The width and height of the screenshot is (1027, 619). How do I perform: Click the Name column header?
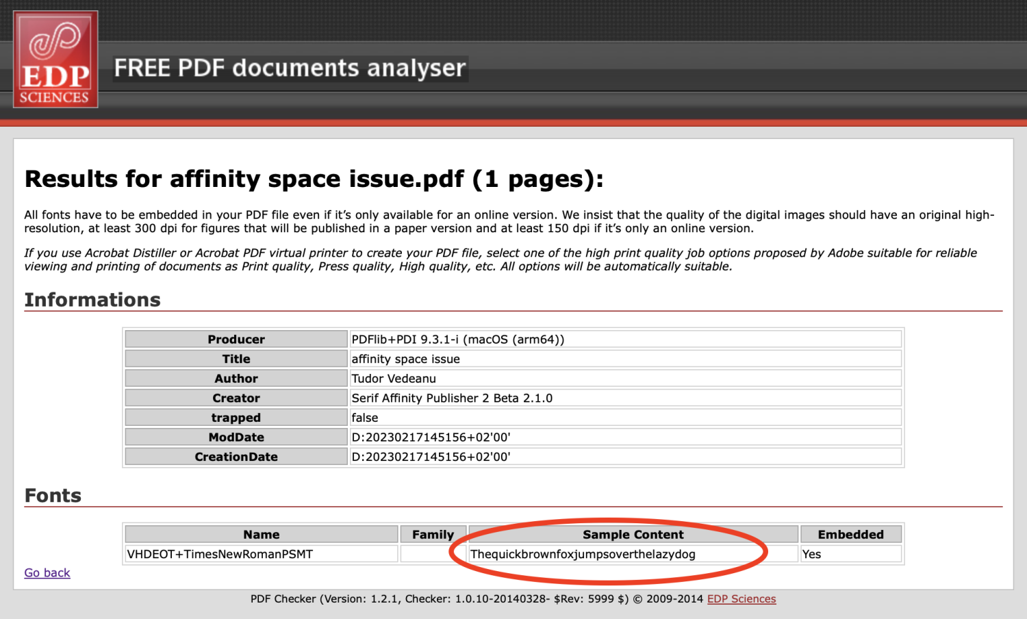261,534
